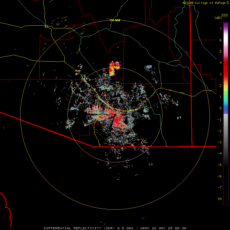Viewport: 230px width, 230px height.
Task: Select the 5 value on color scale
Action: coord(221,51)
